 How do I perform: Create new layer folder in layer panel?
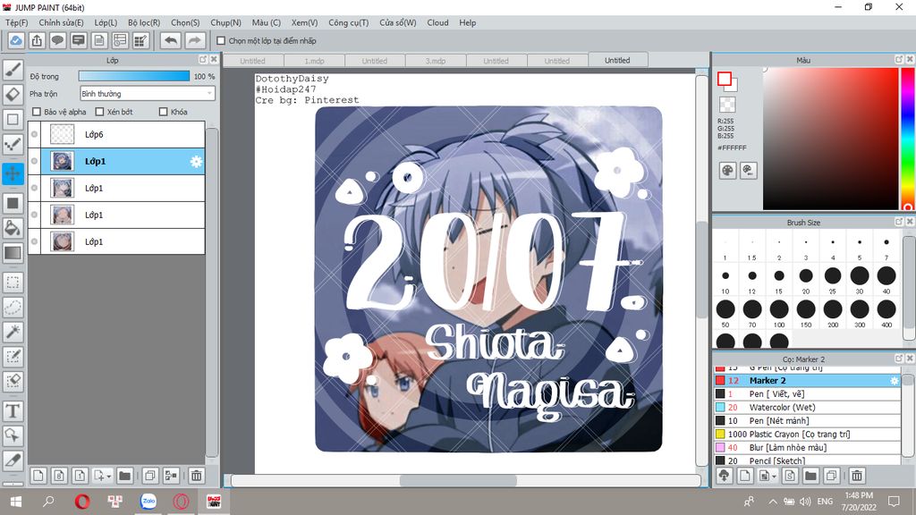pyautogui.click(x=124, y=476)
